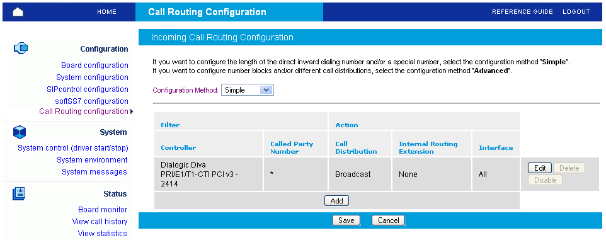Open System environment page
This screenshot has width=606, height=240.
[92, 159]
